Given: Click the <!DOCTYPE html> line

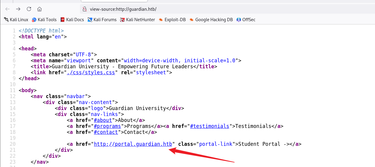Looking at the screenshot, I should pos(41,31).
